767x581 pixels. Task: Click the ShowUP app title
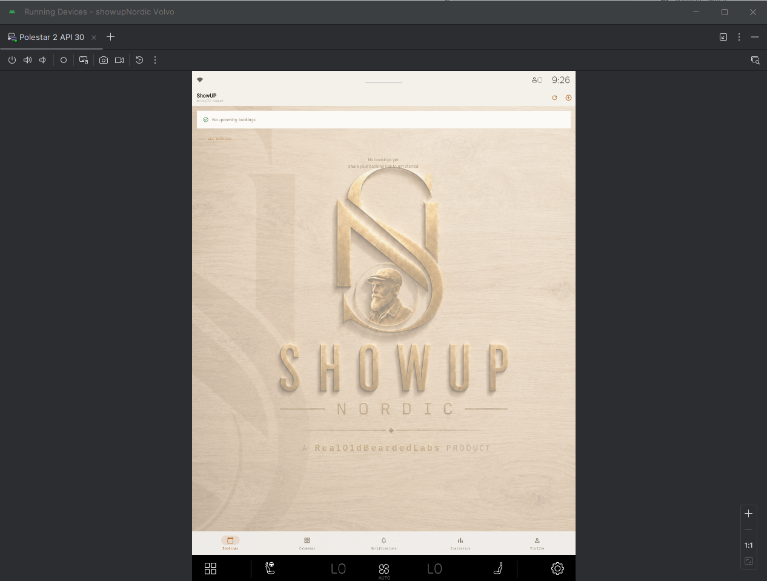point(207,96)
